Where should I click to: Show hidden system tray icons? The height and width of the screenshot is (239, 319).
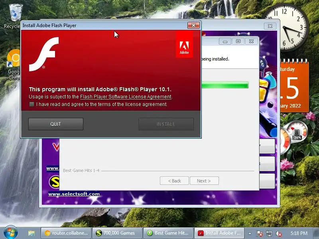click(x=250, y=233)
